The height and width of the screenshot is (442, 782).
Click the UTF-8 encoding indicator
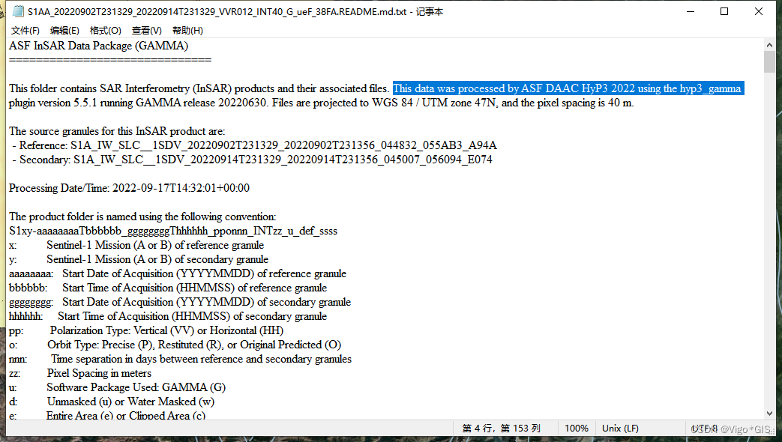[x=706, y=428]
